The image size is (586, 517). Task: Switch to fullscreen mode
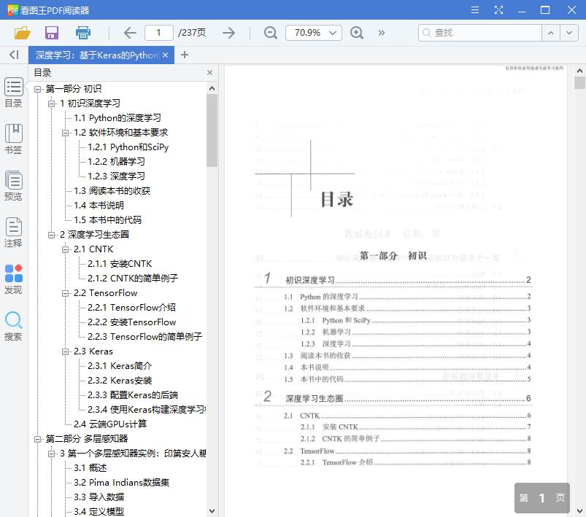tap(499, 9)
